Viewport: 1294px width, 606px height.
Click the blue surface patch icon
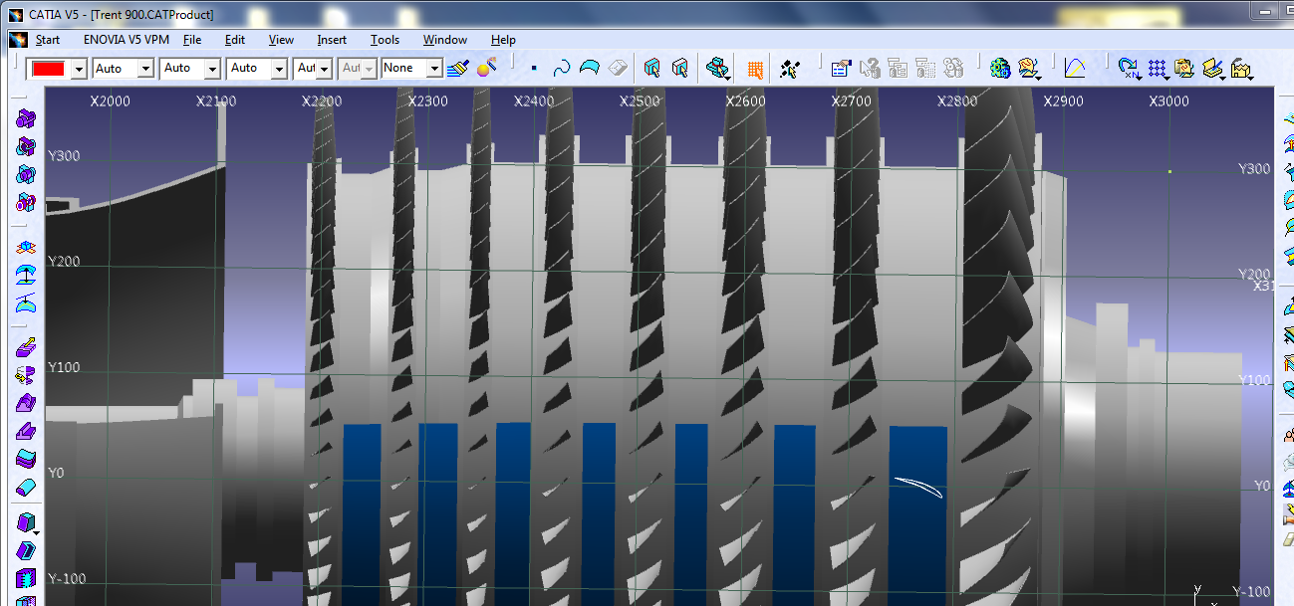[590, 68]
